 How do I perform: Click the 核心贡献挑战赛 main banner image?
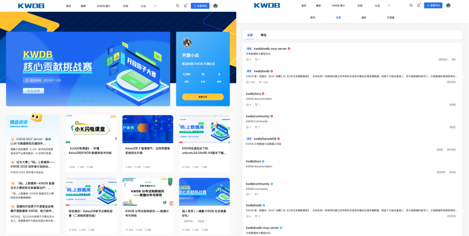(x=88, y=69)
